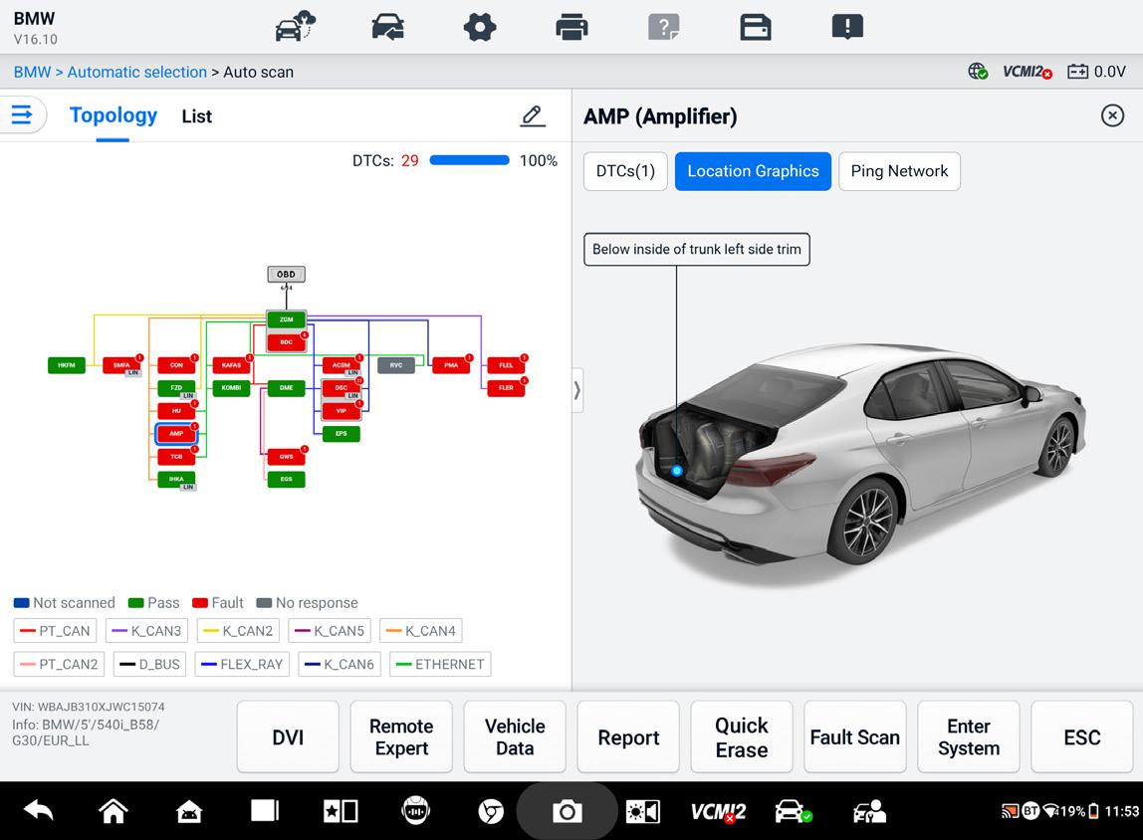Viewport: 1143px width, 840px height.
Task: Click the Quick Erase button
Action: tap(742, 737)
